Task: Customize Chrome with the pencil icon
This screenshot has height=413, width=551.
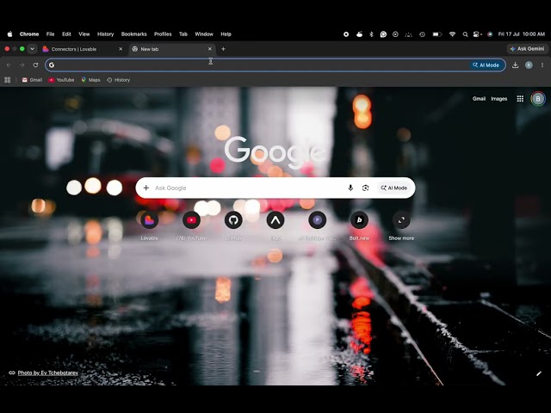Action: [539, 373]
